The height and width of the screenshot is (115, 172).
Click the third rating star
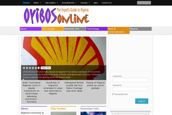(x=30, y=68)
